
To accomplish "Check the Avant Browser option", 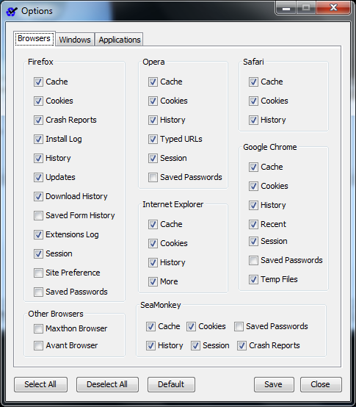I will (x=38, y=346).
